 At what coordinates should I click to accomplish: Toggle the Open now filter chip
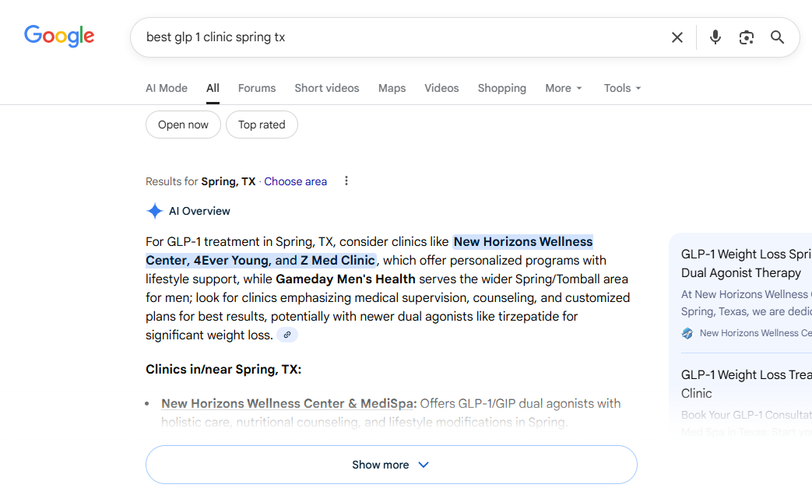[183, 125]
